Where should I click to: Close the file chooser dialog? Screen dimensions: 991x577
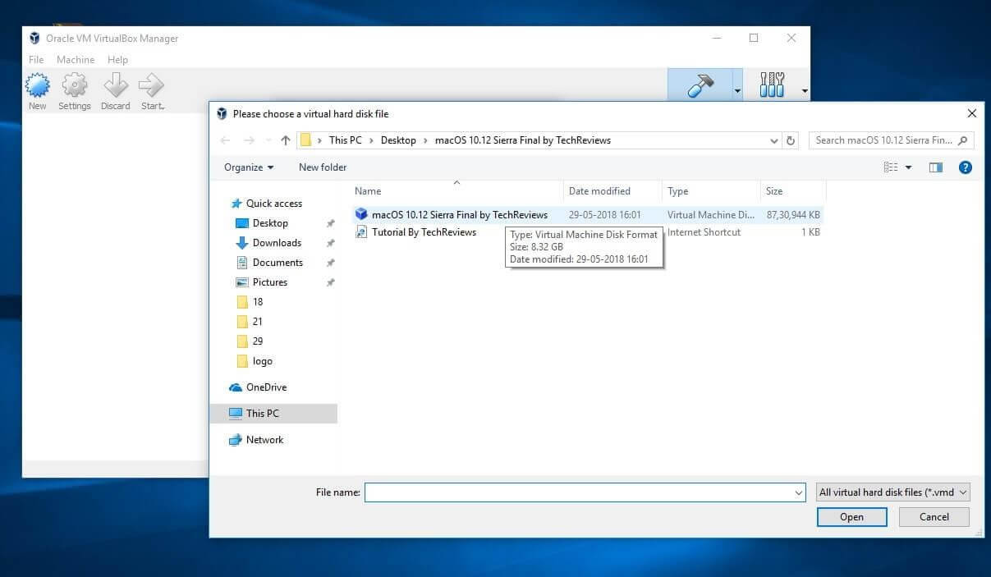click(972, 114)
